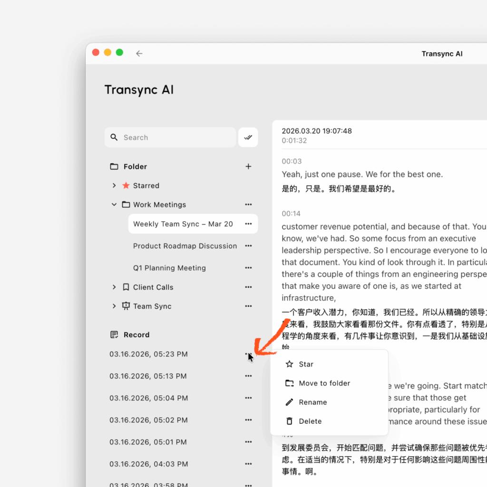
Task: Open the ellipsis menu for Product Roadmap Discussion
Action: tap(248, 246)
